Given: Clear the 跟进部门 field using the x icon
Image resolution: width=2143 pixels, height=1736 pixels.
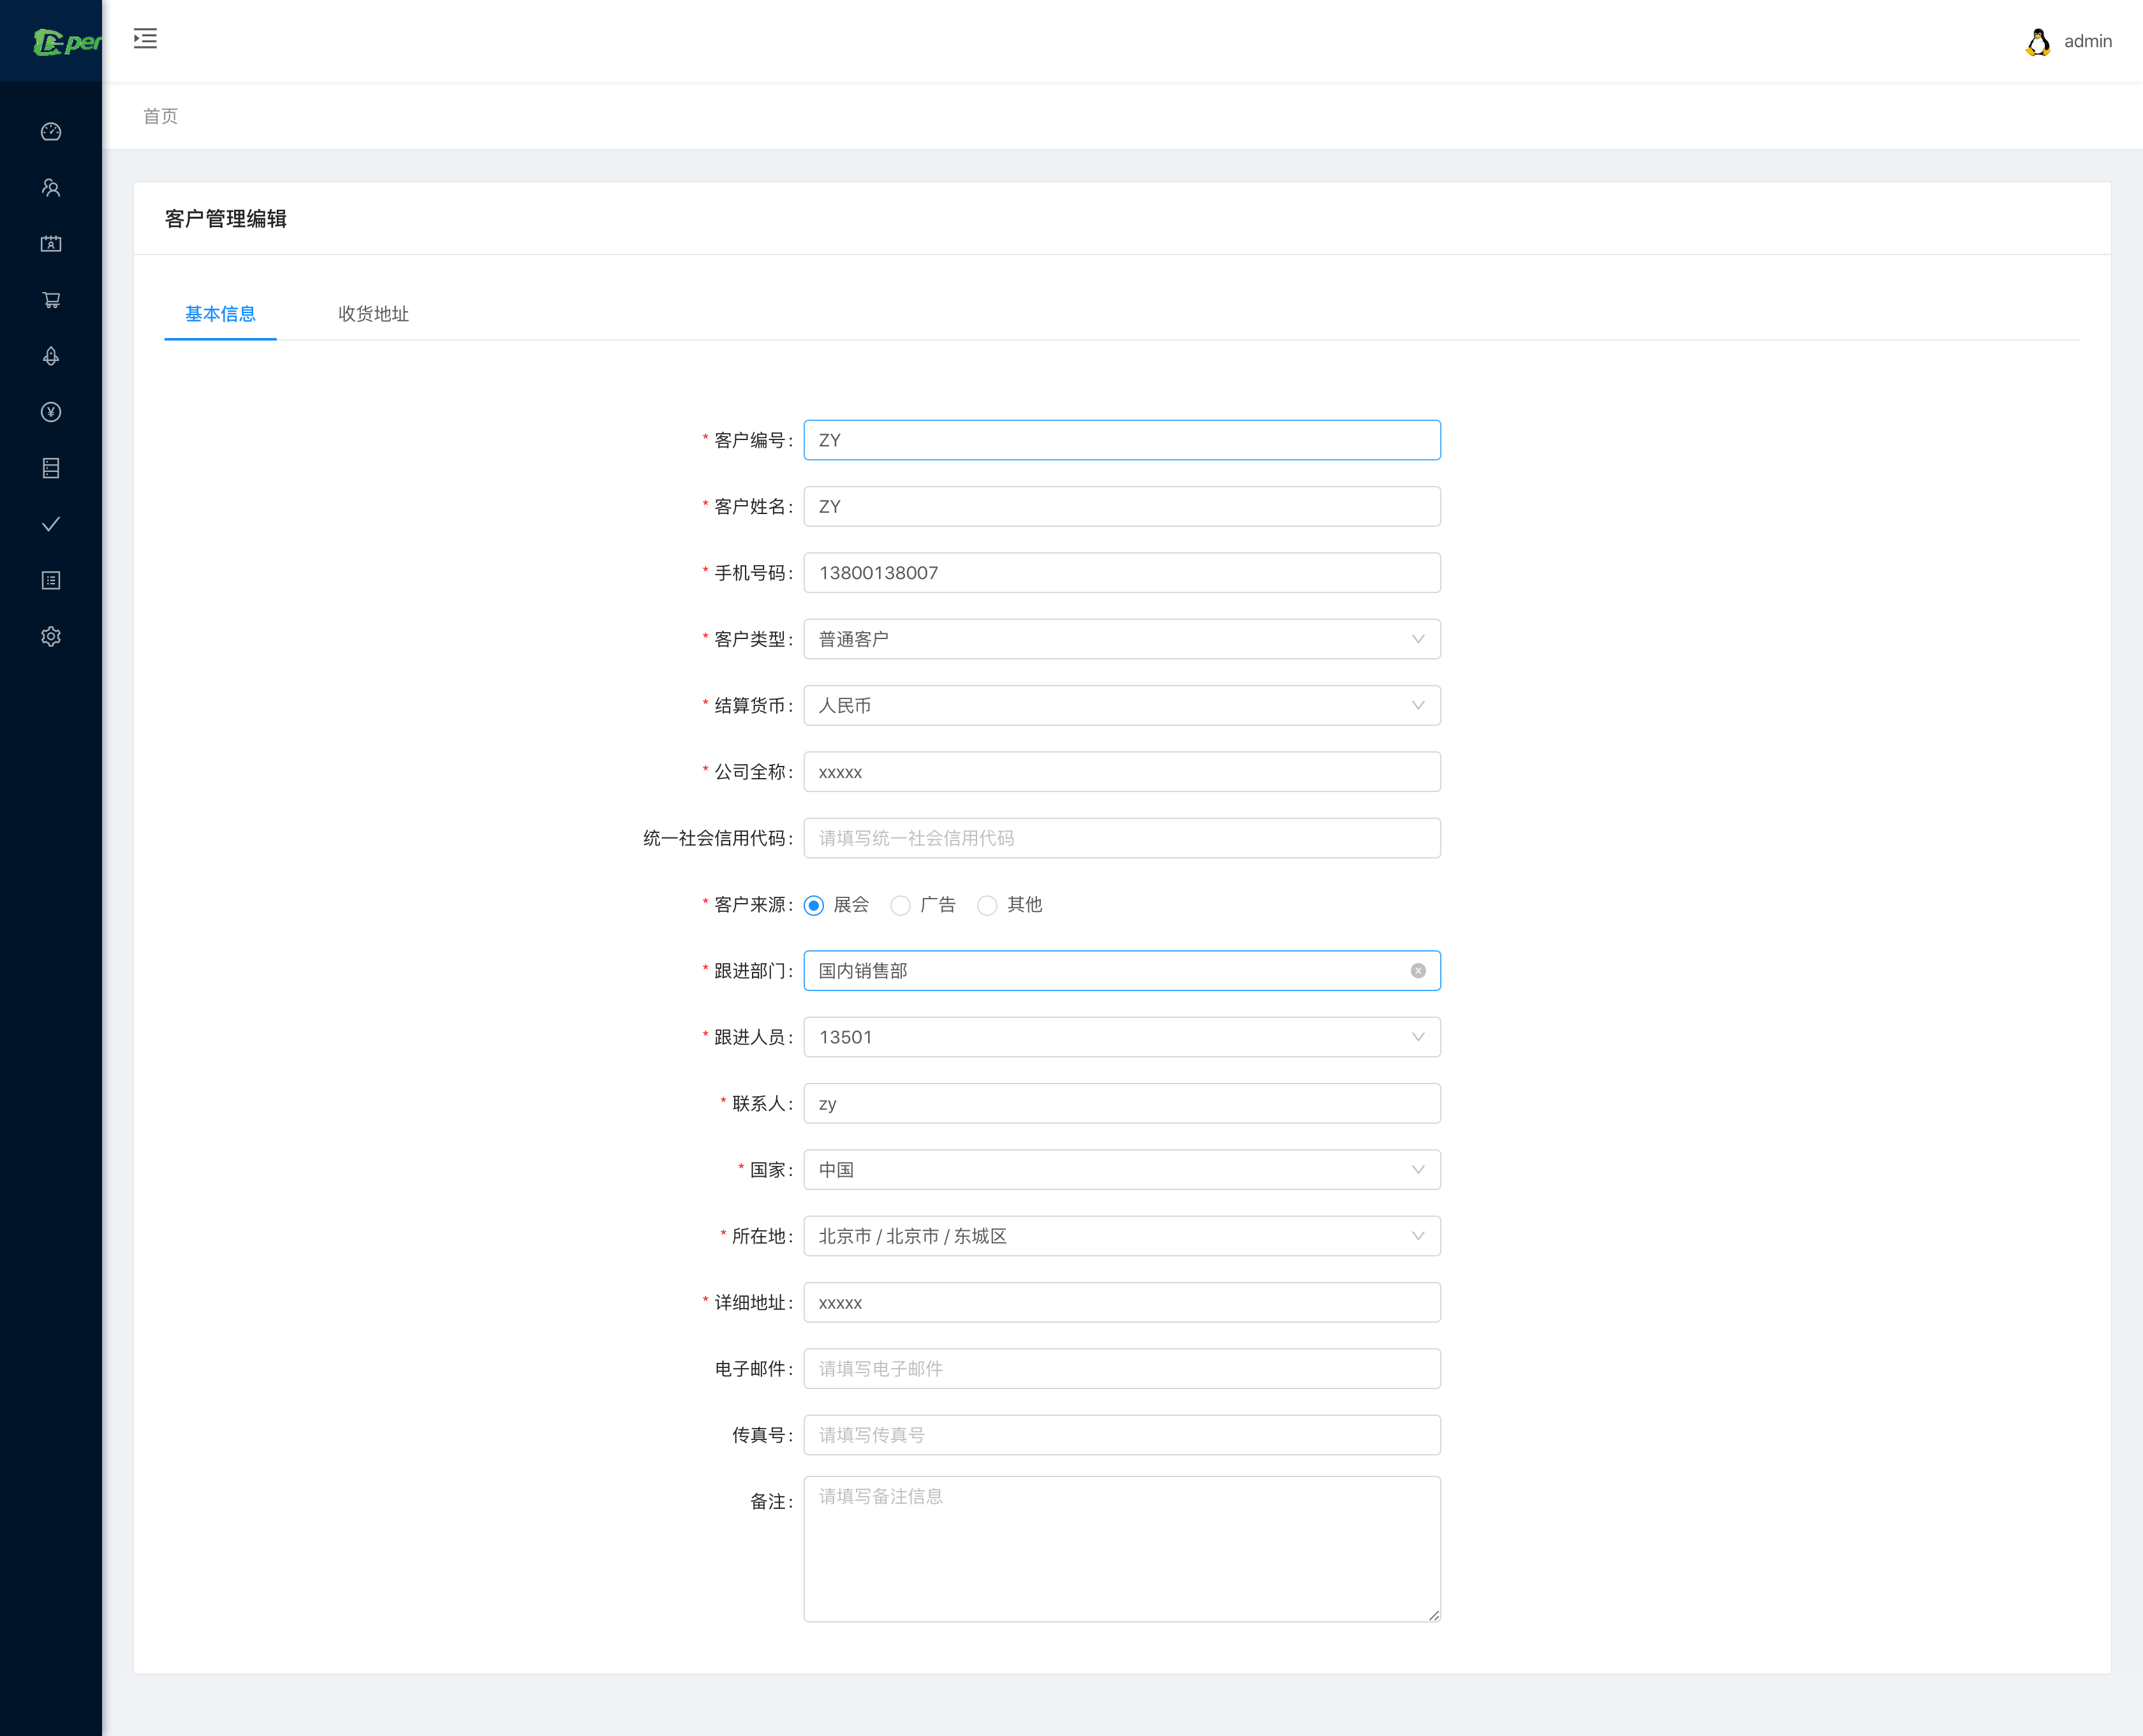Looking at the screenshot, I should click(x=1418, y=971).
